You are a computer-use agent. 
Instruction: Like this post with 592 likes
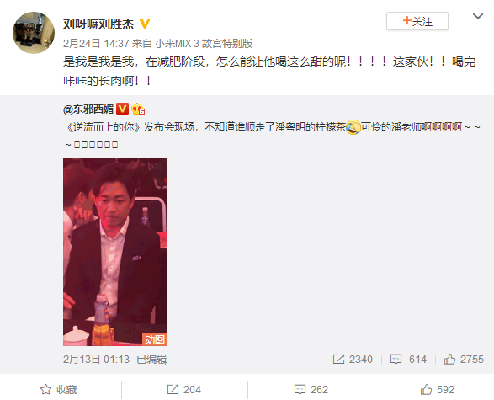(438, 390)
